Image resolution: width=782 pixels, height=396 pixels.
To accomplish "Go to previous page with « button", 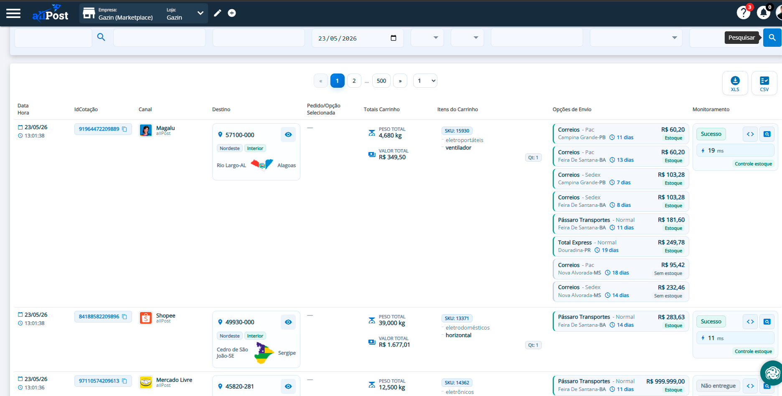I will pos(321,81).
